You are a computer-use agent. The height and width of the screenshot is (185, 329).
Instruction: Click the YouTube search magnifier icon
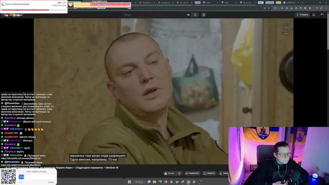pos(195,15)
